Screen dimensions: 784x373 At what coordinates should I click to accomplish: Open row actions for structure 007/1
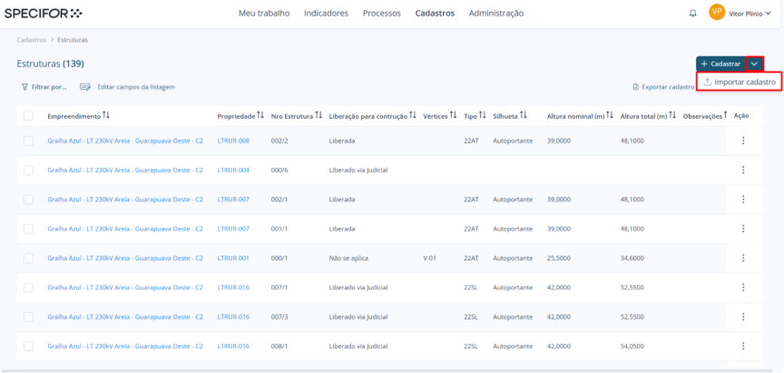pyautogui.click(x=743, y=287)
